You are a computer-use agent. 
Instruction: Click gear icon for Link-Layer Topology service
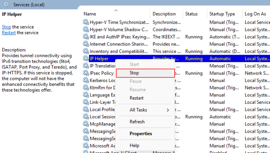pos(86,102)
